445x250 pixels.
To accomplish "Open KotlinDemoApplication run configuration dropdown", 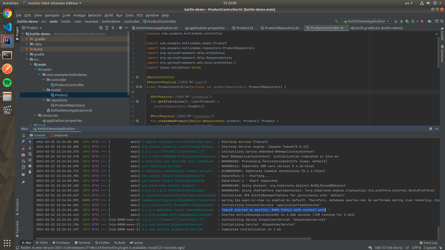I will (x=366, y=21).
